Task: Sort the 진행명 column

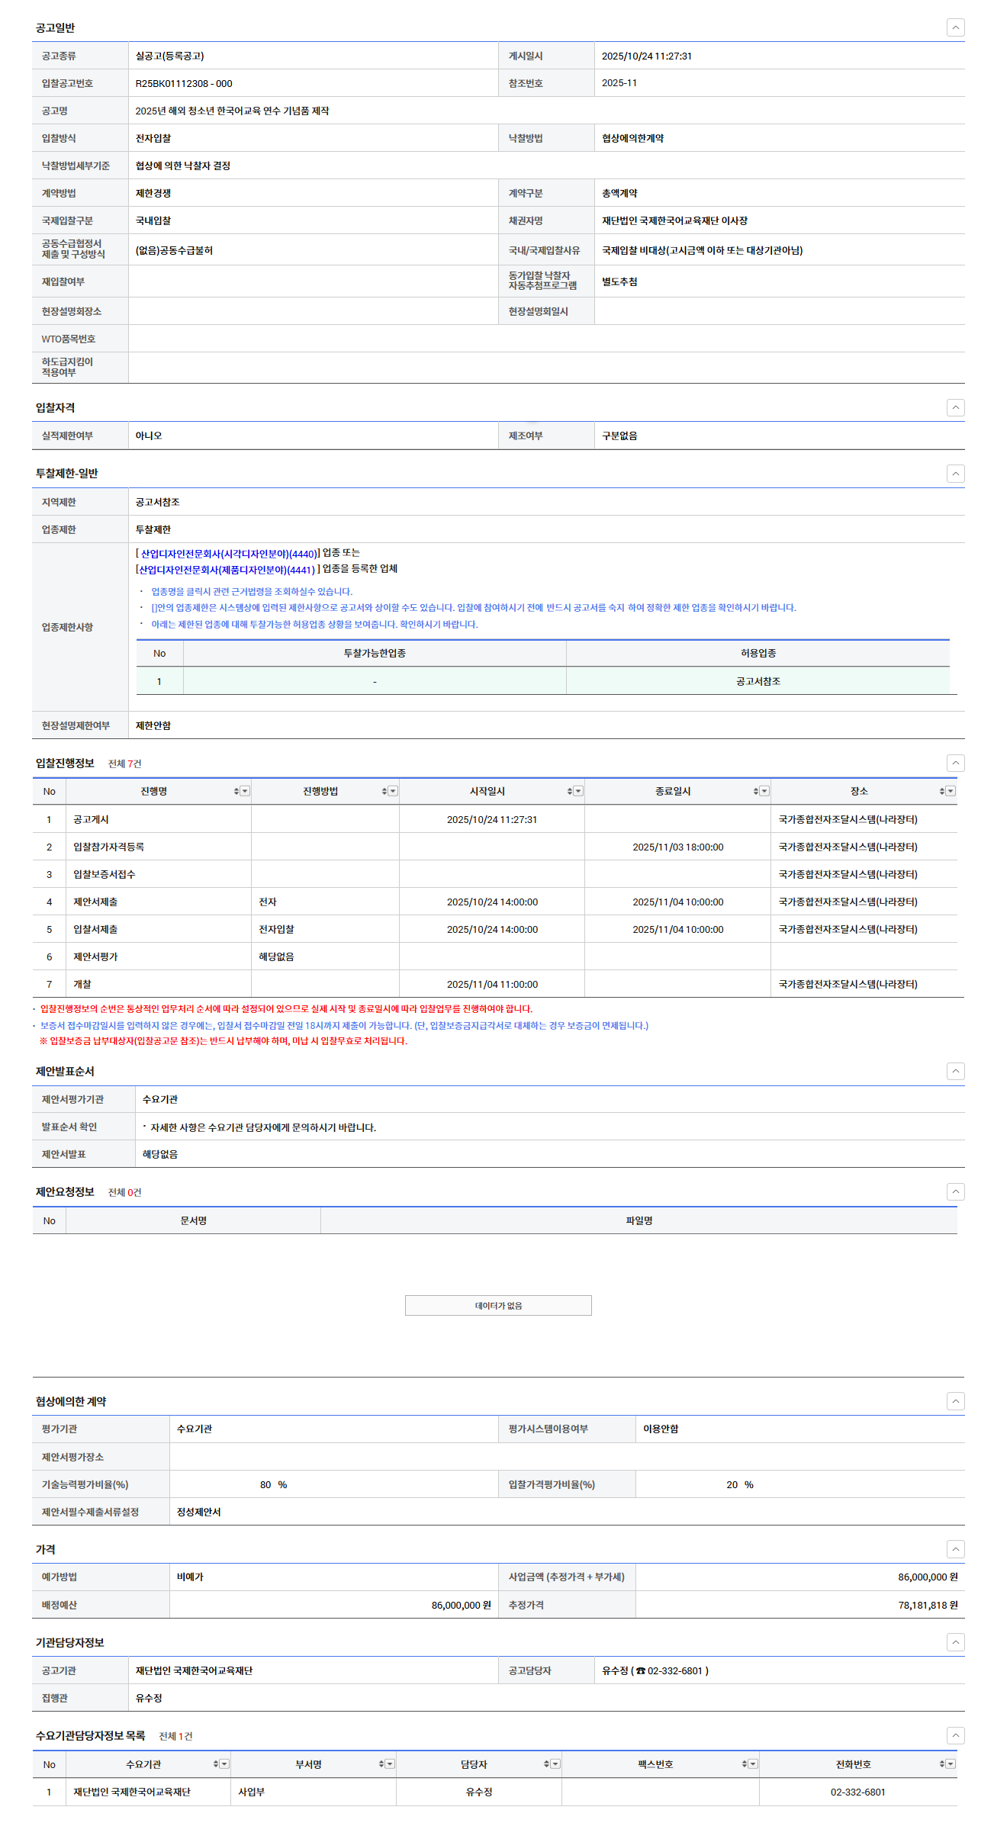Action: pos(236,791)
